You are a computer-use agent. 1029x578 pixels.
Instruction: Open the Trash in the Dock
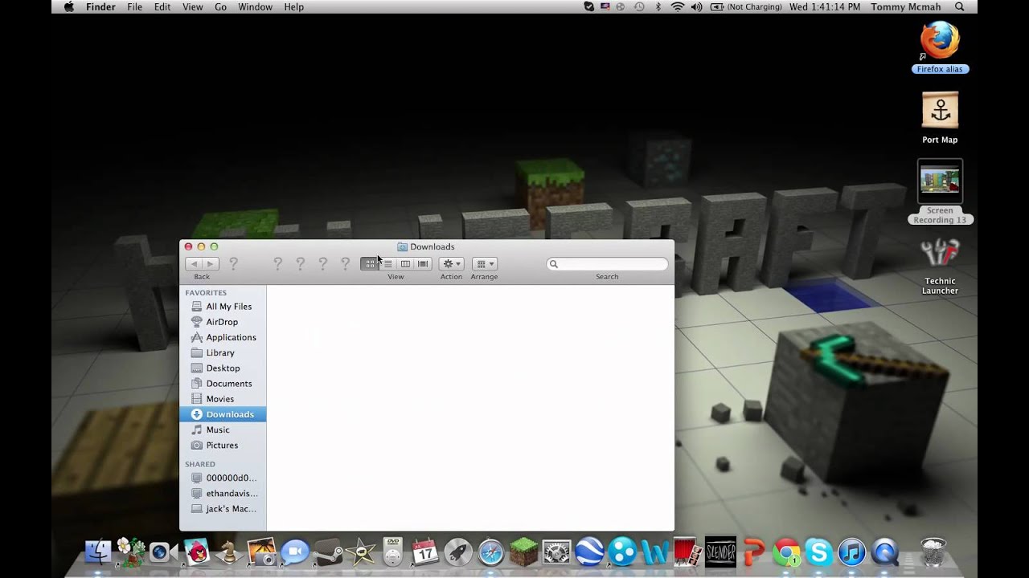tap(933, 552)
